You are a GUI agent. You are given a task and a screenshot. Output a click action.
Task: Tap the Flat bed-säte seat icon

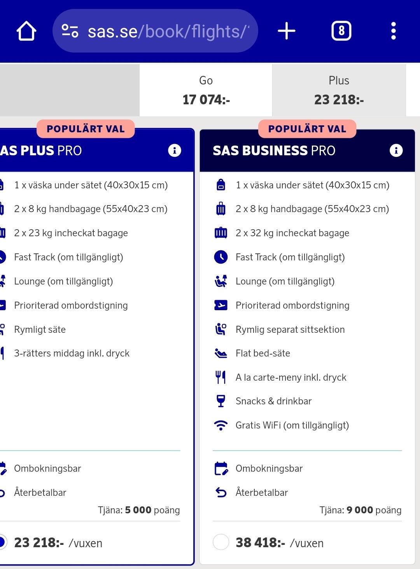[221, 353]
